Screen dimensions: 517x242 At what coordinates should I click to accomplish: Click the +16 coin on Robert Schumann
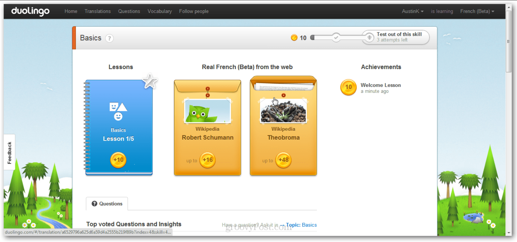click(207, 160)
